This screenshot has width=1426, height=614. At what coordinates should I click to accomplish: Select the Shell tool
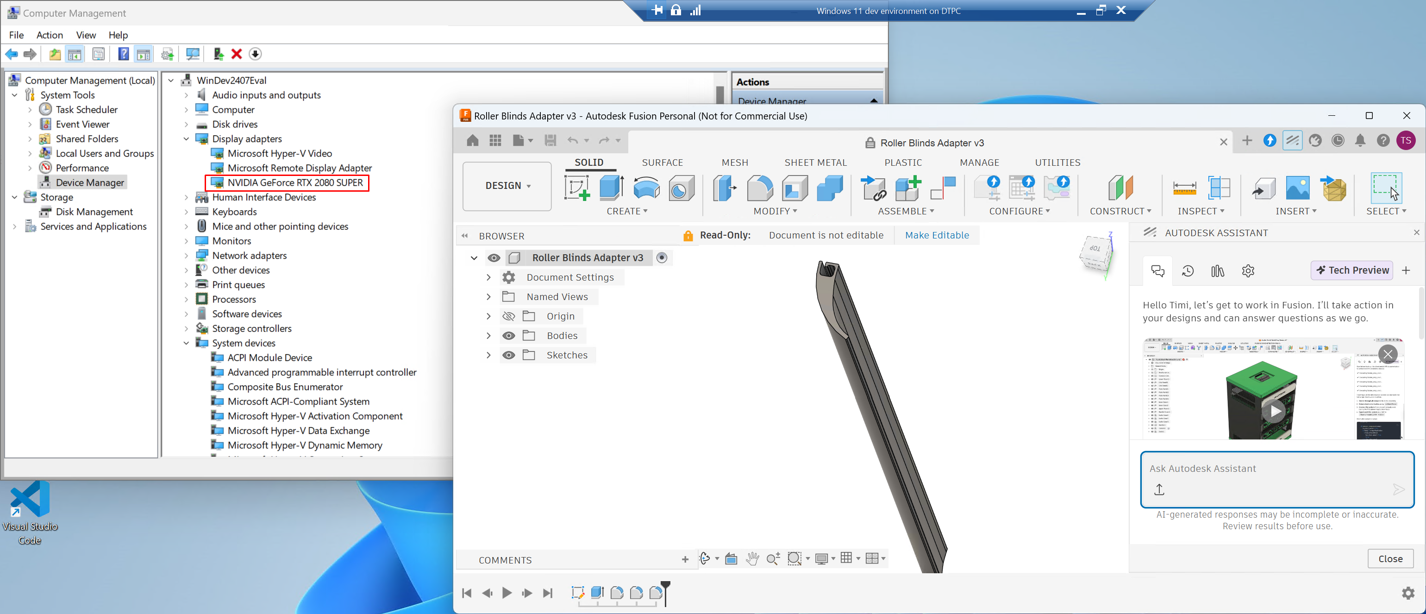pos(795,188)
